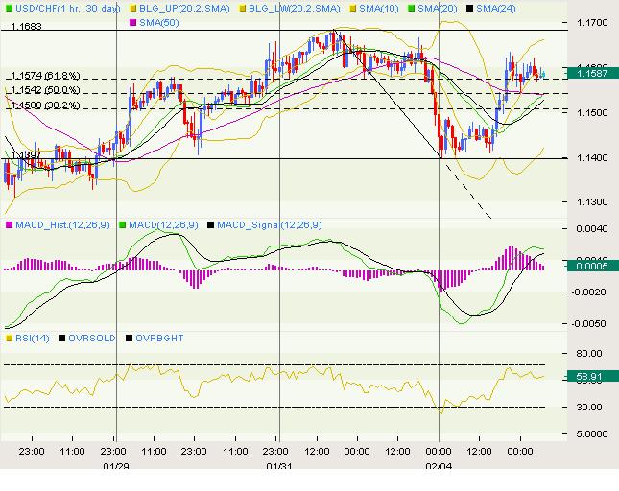Click the 01/29 date label
Image resolution: width=619 pixels, height=491 pixels.
116,466
